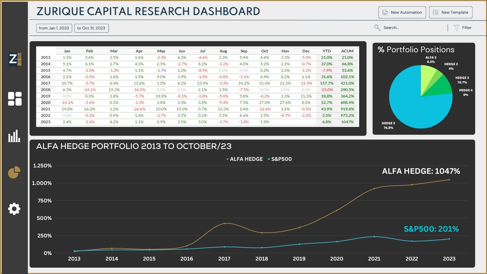The image size is (487, 274).
Task: Open the dashboard grid icon in sidebar
Action: pos(15,99)
